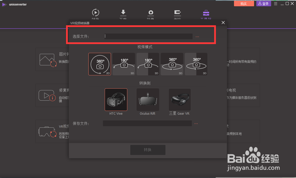The height and width of the screenshot is (178, 296).
Task: Select second 360° 3D side-by-side mode
Action: (x=196, y=64)
